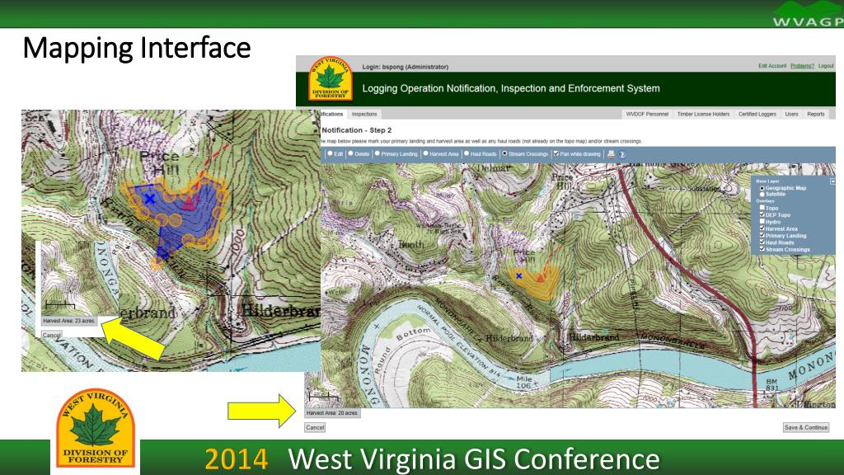Choose the Harvest Area drawing tool radio
844x475 pixels.
pyautogui.click(x=425, y=153)
